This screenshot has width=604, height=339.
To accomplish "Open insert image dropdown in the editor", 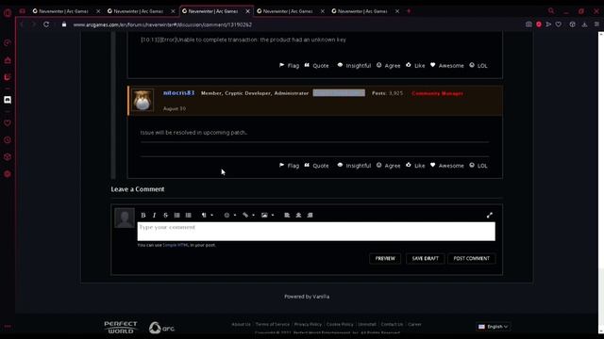I will [x=267, y=216].
